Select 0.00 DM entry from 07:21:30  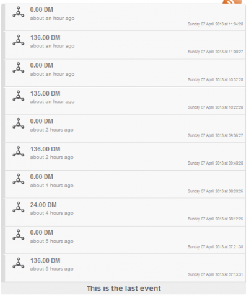tap(125, 240)
